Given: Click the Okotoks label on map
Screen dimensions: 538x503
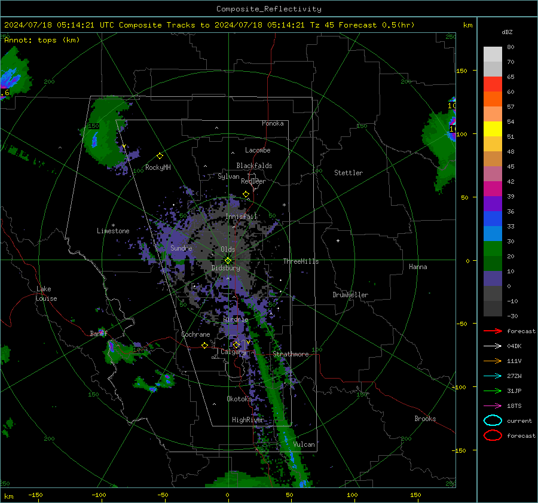Looking at the screenshot, I should 239,398.
